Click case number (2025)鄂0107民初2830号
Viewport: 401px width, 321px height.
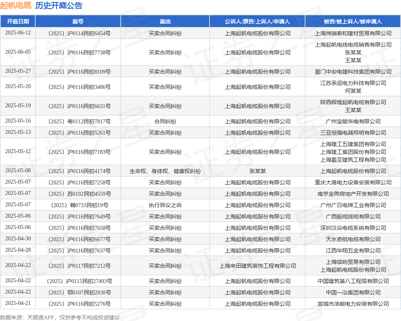[x=79, y=292]
